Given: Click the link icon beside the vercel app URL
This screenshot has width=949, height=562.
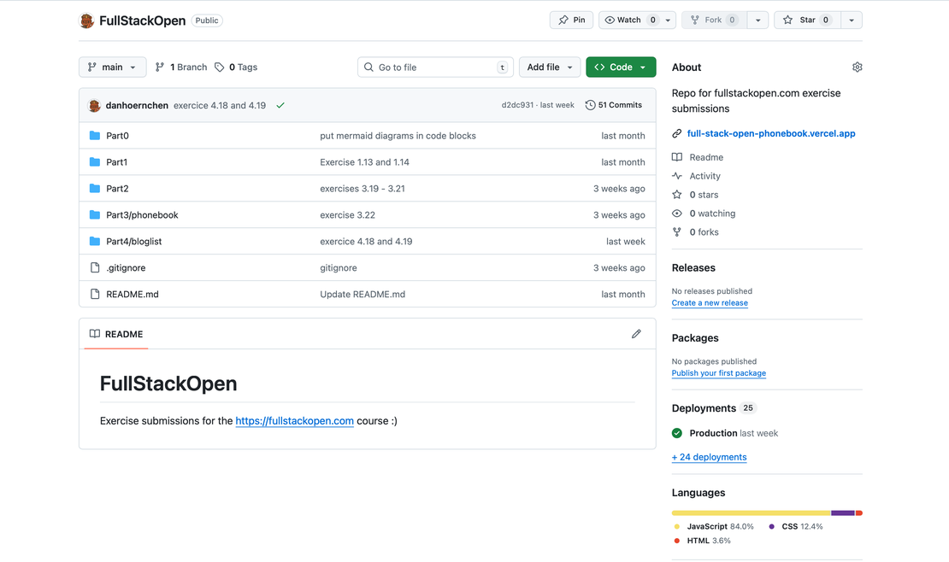Looking at the screenshot, I should click(676, 133).
